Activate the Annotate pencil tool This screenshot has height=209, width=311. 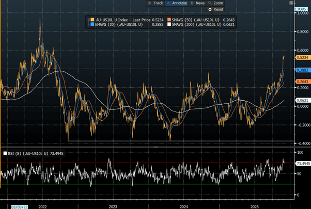[x=175, y=3]
